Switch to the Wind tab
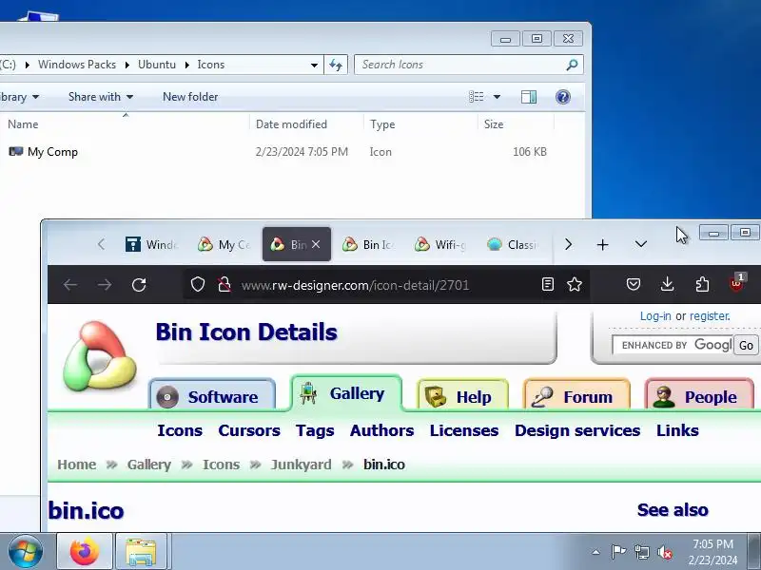Screen dimensions: 761x570 point(152,245)
